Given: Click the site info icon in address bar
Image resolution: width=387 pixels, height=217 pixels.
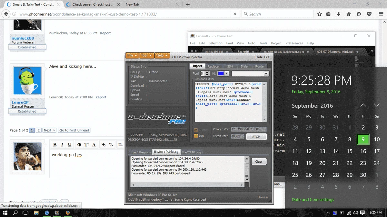Looking at the screenshot, I should point(14,14).
